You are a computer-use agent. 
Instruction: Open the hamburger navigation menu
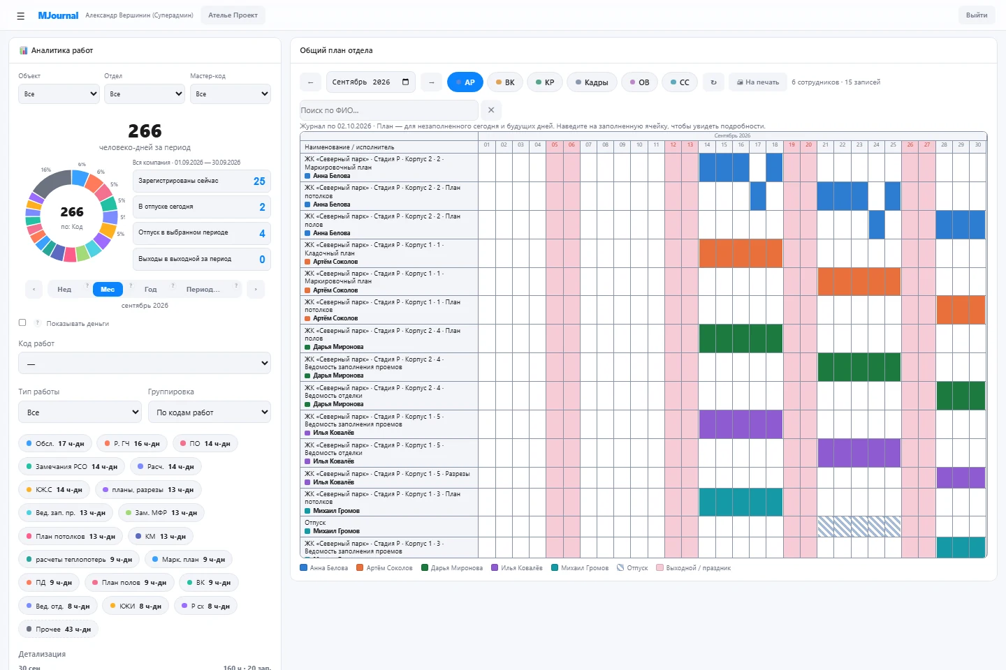pyautogui.click(x=20, y=15)
